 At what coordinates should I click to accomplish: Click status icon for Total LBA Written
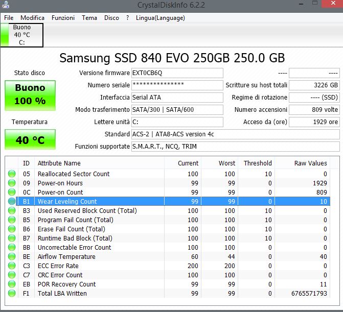[12, 293]
